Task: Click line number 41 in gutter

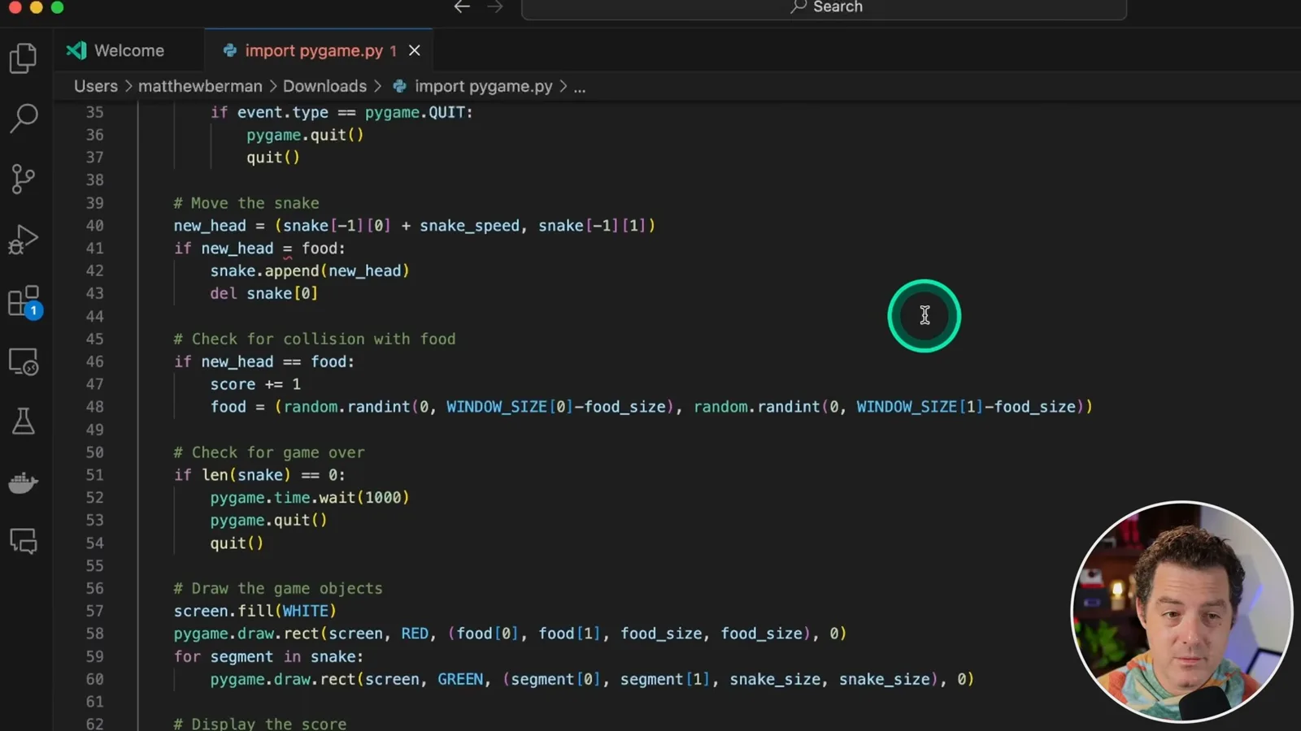Action: point(95,249)
